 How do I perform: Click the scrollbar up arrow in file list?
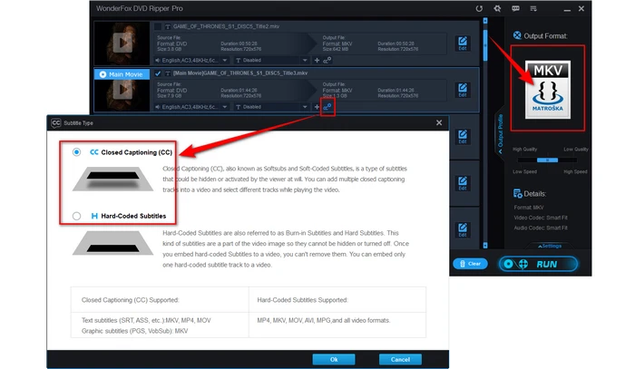click(485, 21)
